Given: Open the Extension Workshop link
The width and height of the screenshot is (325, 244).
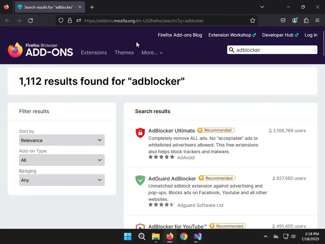Looking at the screenshot, I should point(232,35).
